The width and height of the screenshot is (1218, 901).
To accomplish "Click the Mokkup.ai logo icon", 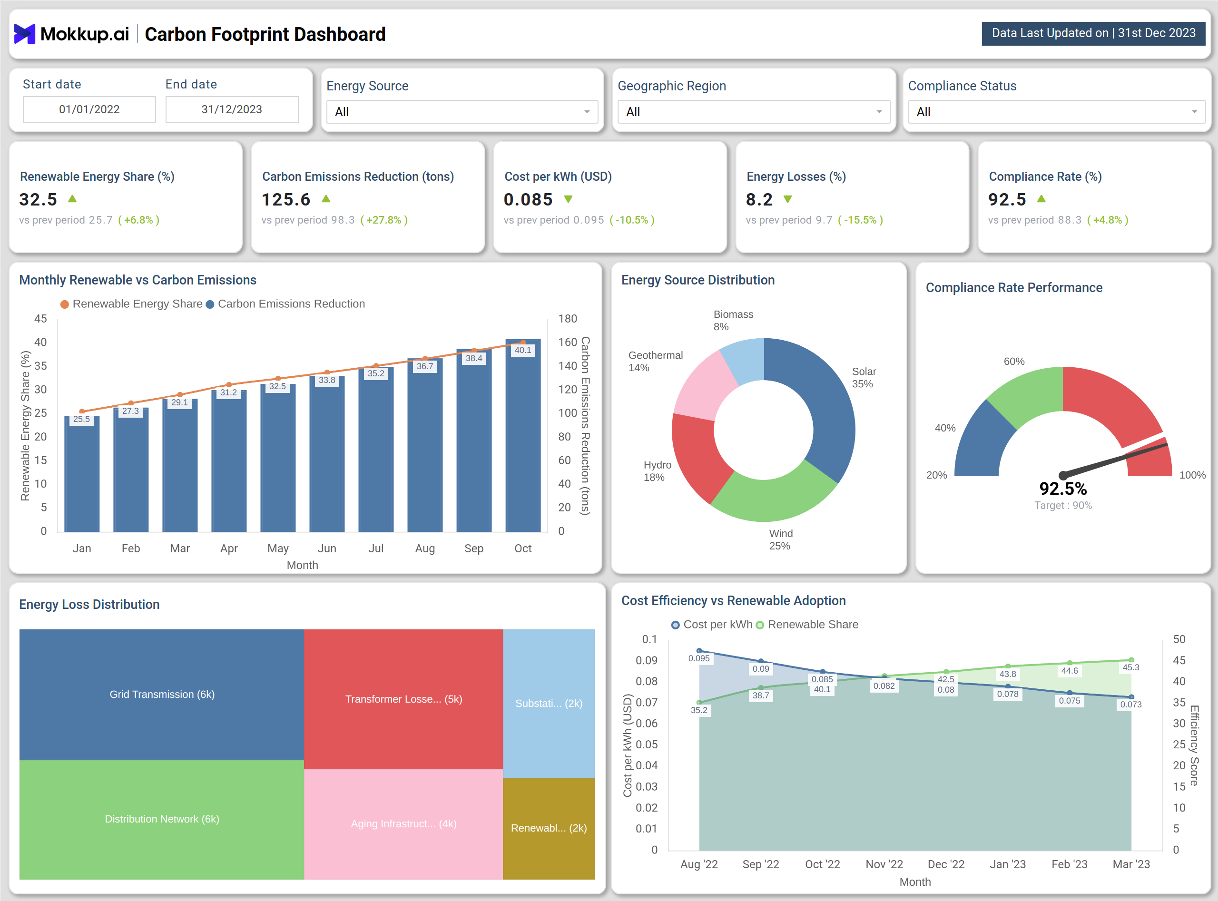I will [25, 34].
